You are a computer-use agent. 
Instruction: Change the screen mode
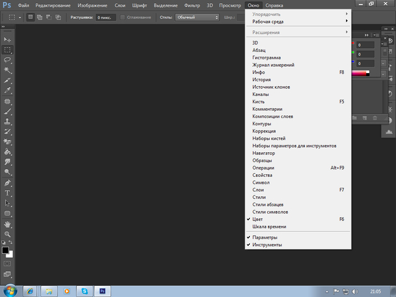point(7,274)
